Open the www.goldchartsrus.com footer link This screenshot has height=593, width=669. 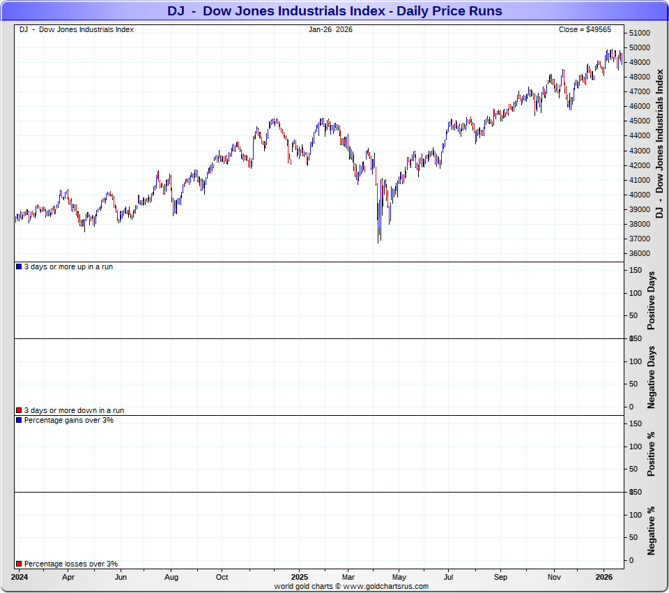click(x=385, y=586)
